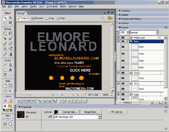Select the Zoom tool in View section
This screenshot has height=132, width=169.
[x=10, y=124]
